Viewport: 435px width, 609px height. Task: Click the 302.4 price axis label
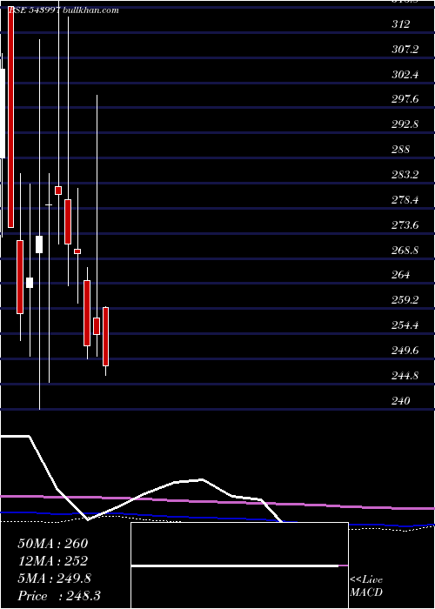point(405,75)
